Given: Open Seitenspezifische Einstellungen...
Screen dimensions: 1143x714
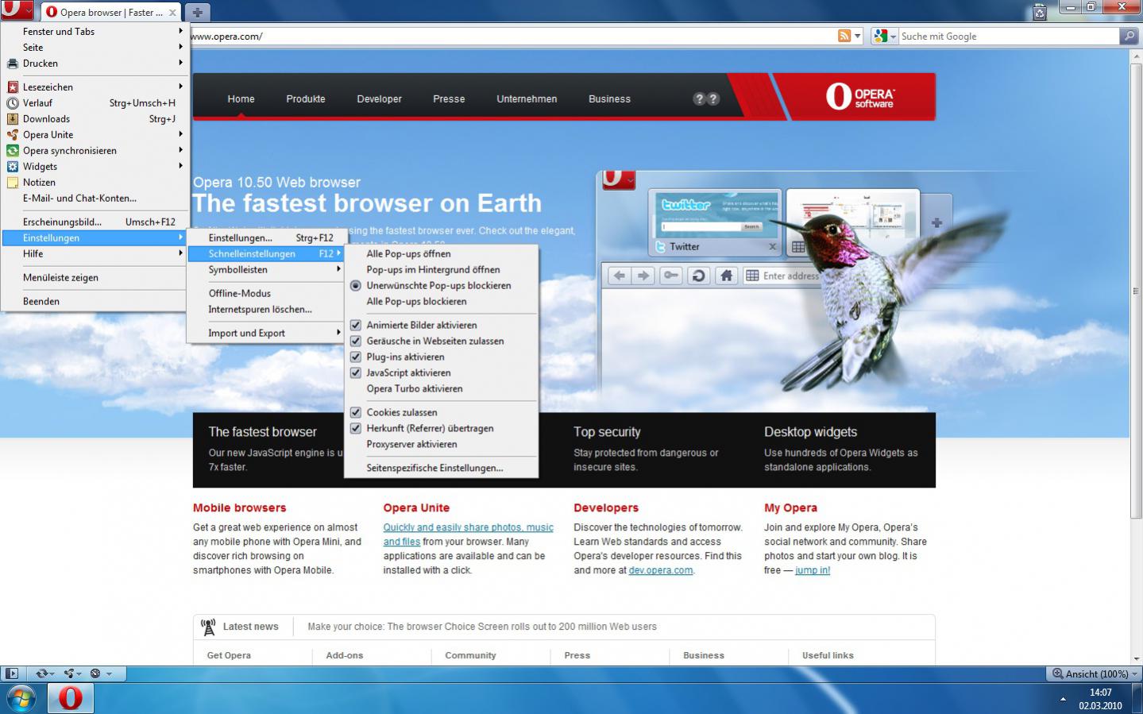Looking at the screenshot, I should [441, 469].
